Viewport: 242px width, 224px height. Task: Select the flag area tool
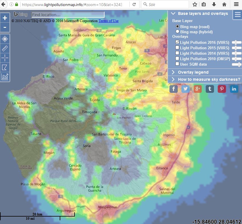pos(5,67)
